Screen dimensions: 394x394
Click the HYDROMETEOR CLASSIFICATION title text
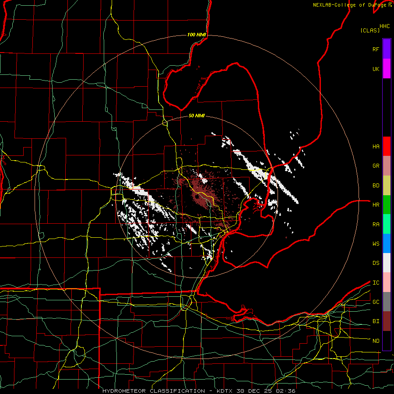click(x=154, y=391)
